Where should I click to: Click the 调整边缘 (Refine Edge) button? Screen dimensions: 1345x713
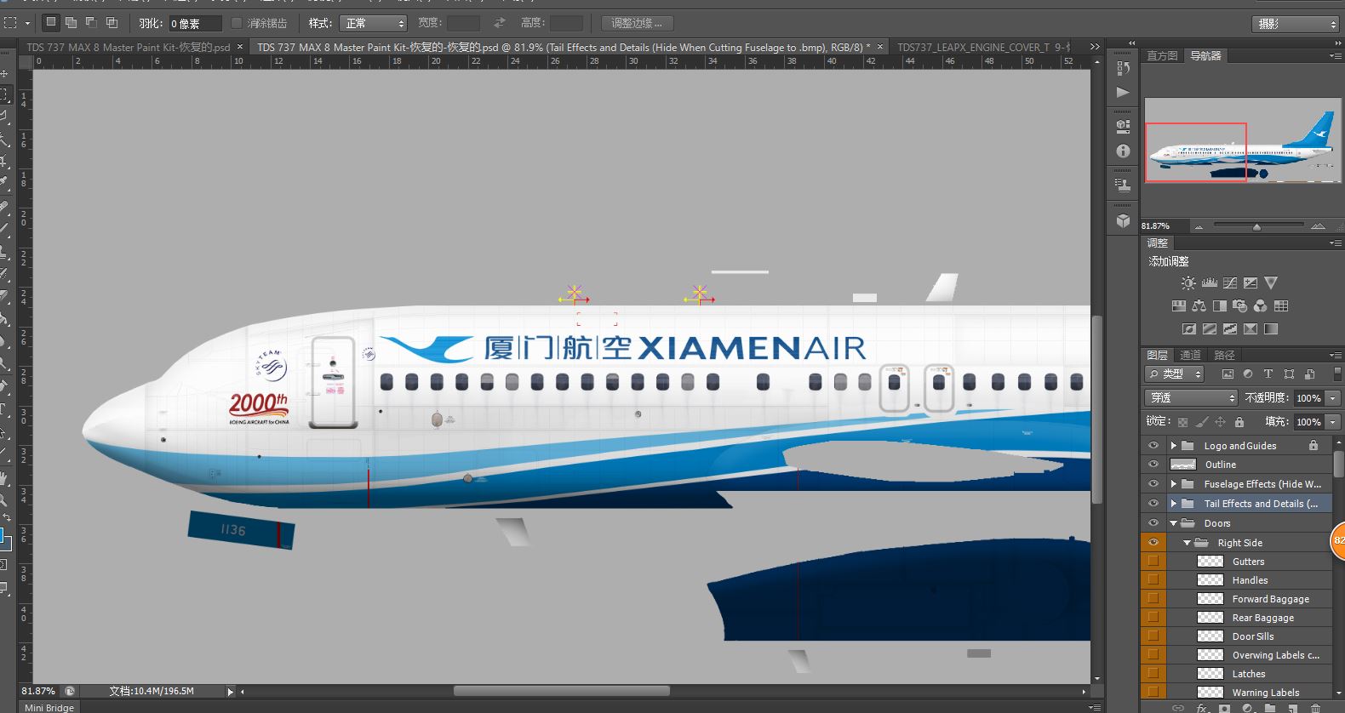[637, 23]
